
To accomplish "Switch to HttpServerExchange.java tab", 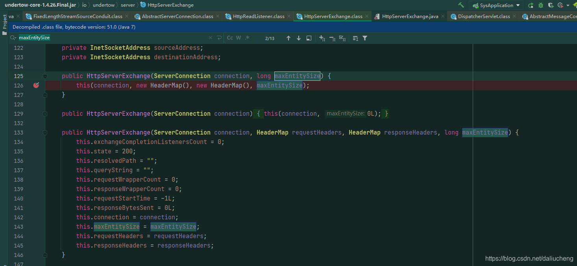I will [410, 16].
